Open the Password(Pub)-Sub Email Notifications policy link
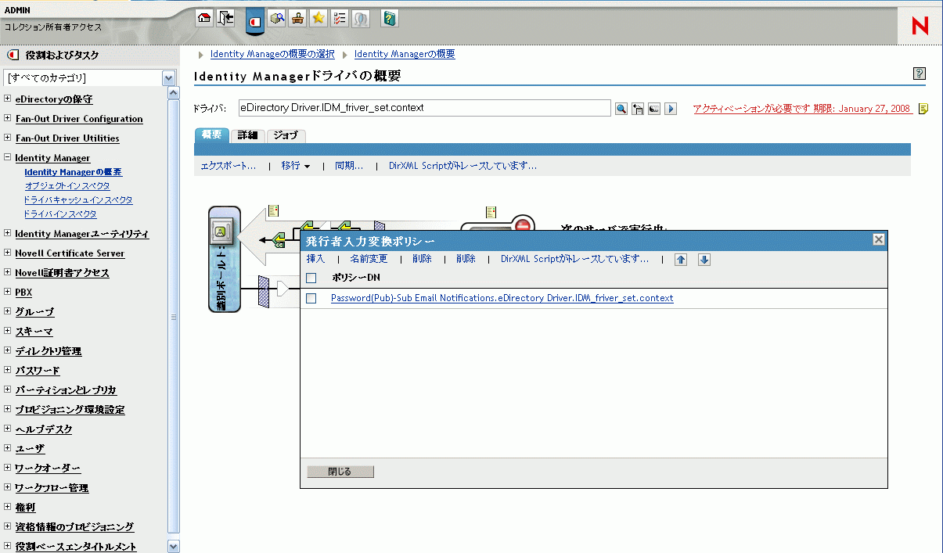 502,298
